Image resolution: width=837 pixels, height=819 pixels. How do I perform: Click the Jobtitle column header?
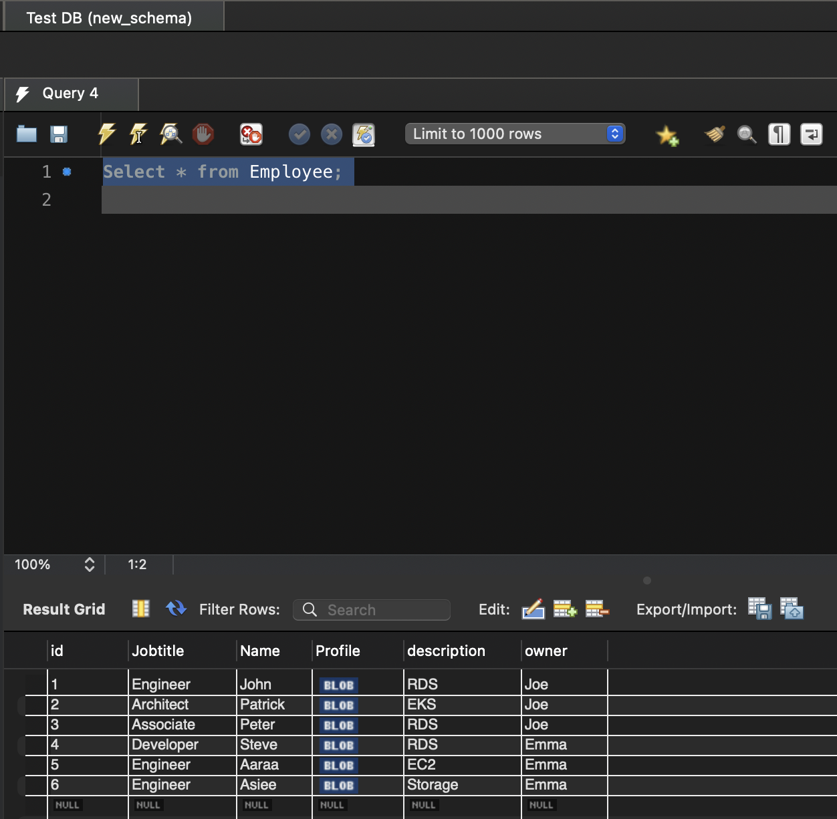[158, 651]
